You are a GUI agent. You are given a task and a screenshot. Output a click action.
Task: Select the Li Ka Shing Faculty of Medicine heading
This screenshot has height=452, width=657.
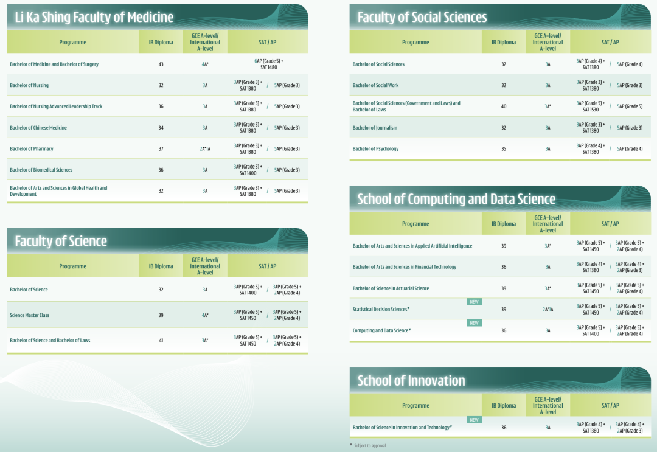point(94,18)
